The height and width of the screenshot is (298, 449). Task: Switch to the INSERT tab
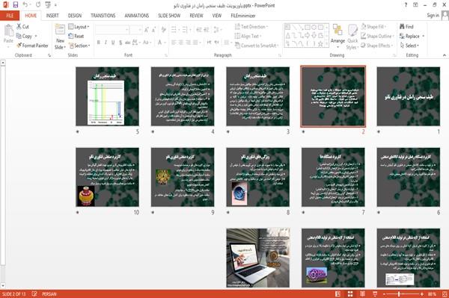pos(52,16)
